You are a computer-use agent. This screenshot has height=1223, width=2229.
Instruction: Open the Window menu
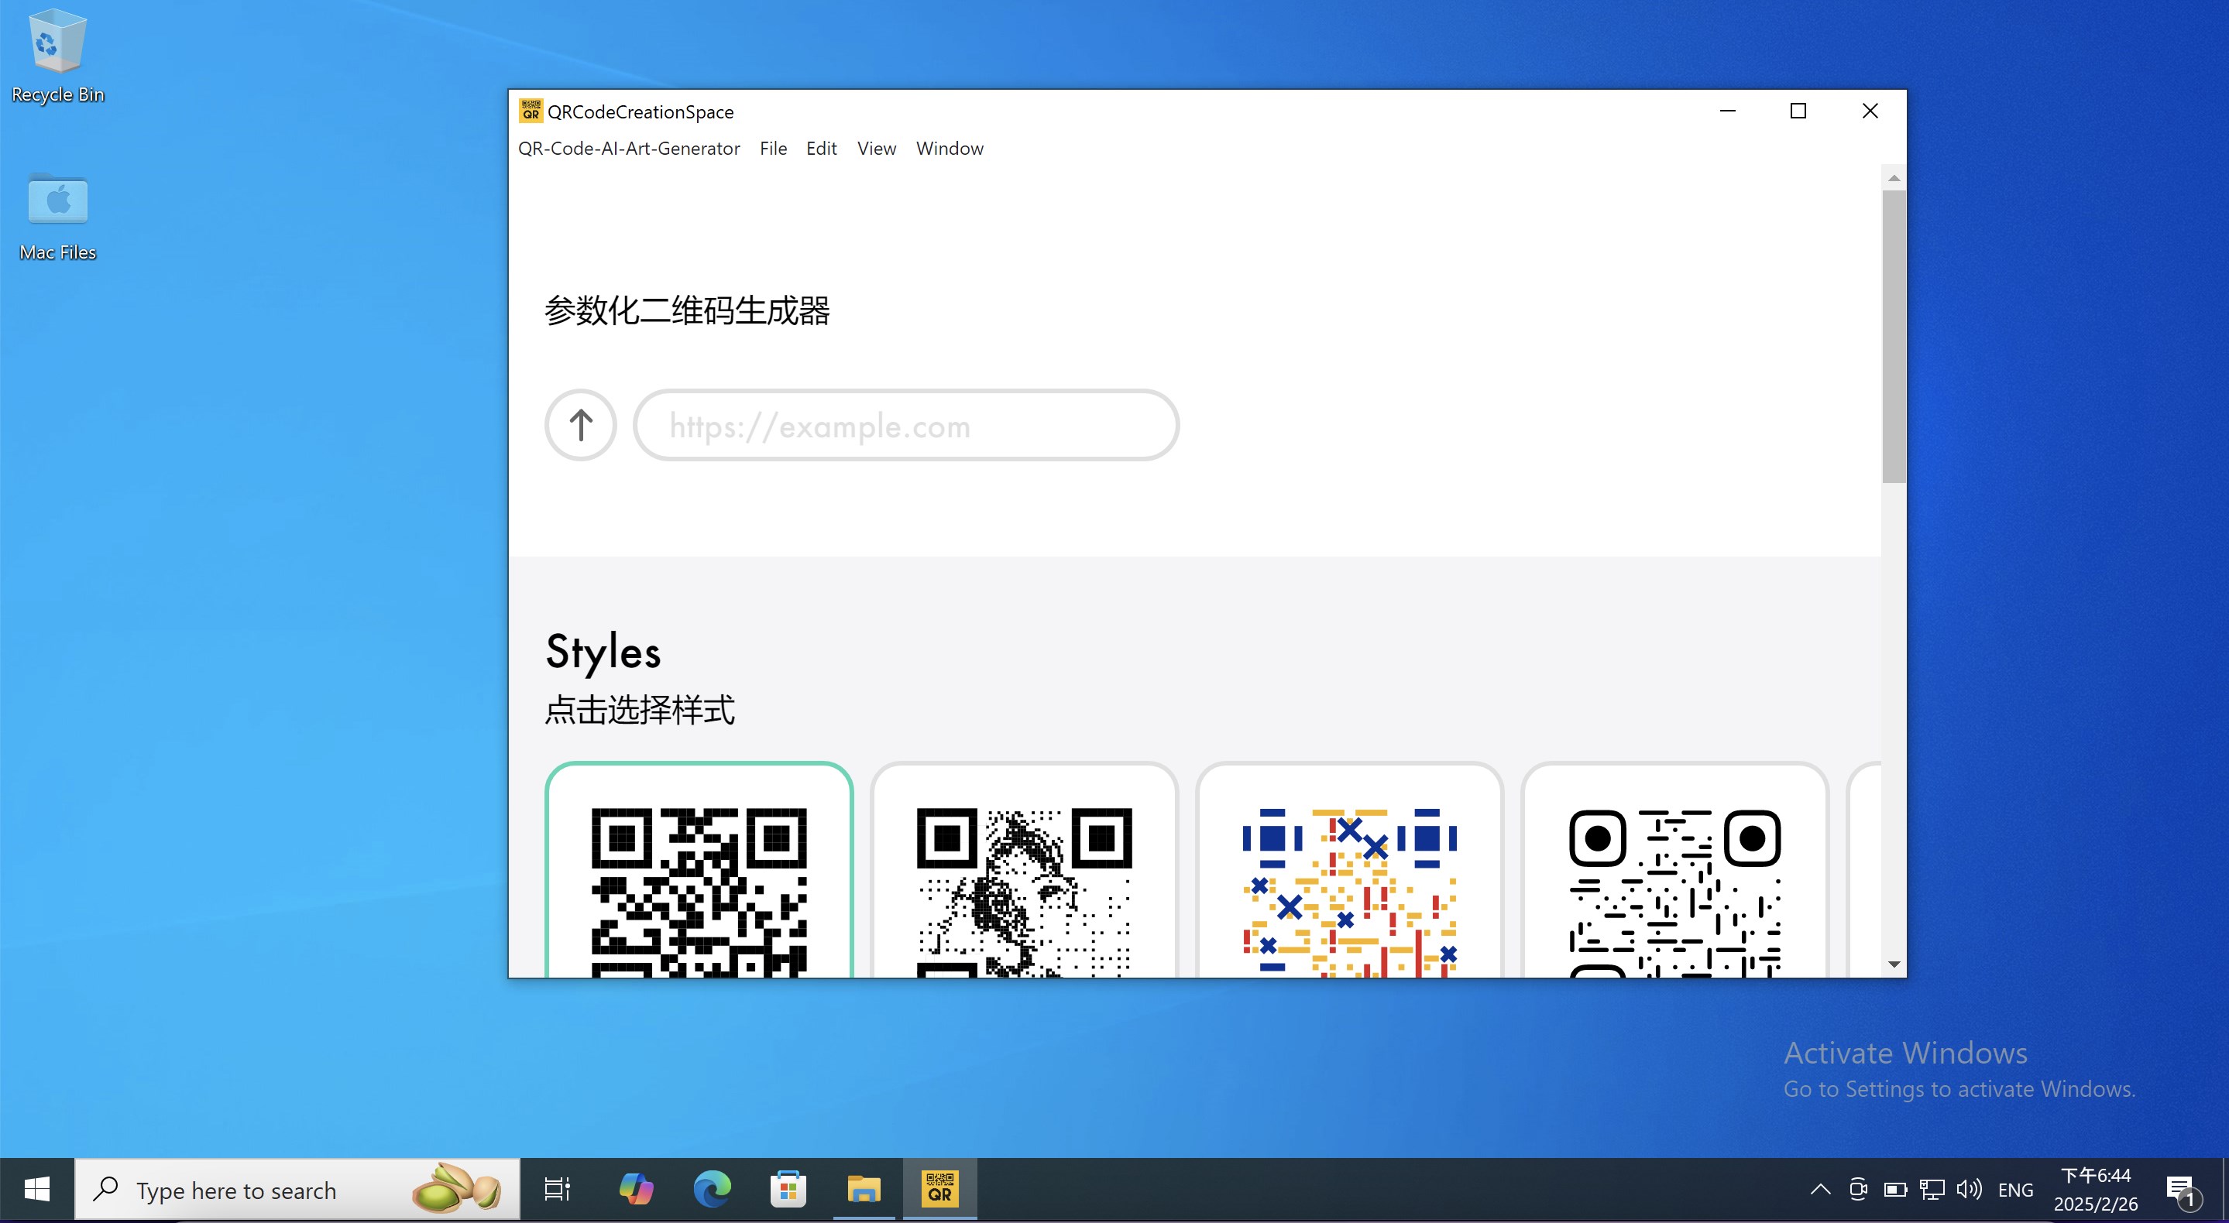(x=950, y=149)
